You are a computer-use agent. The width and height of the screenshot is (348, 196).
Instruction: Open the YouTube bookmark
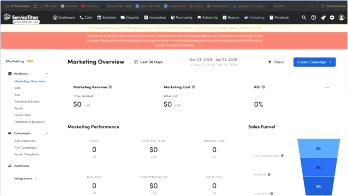click(x=89, y=6)
